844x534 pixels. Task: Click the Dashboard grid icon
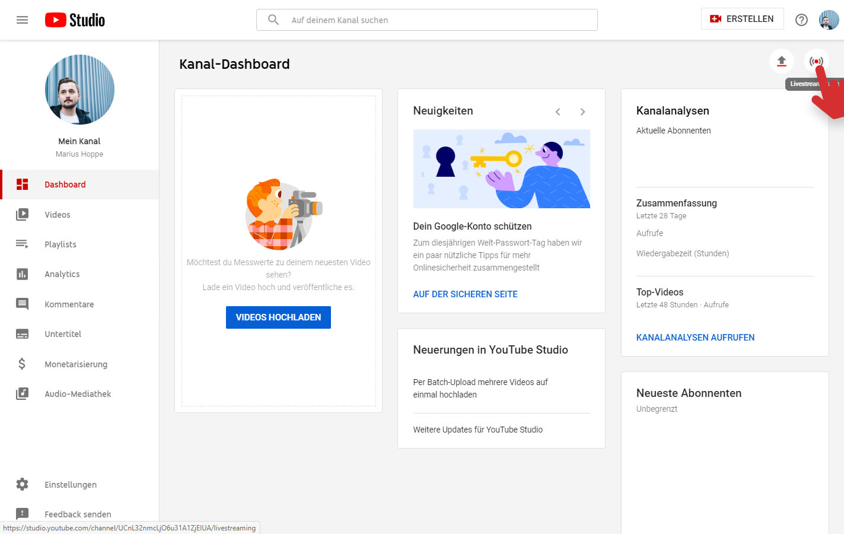coord(22,185)
